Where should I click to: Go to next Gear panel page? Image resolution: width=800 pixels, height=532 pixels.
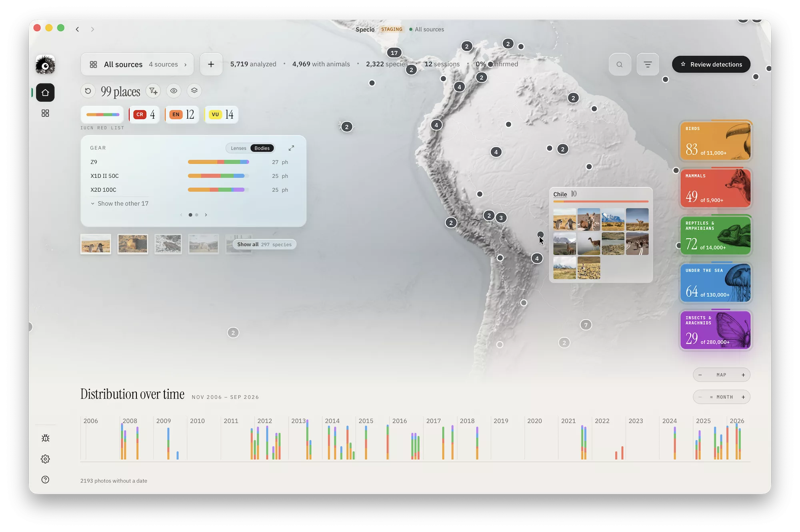(x=206, y=215)
